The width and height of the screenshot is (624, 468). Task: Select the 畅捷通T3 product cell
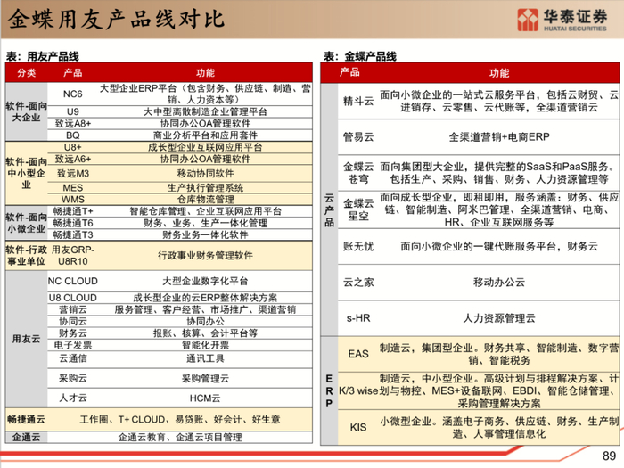73,234
